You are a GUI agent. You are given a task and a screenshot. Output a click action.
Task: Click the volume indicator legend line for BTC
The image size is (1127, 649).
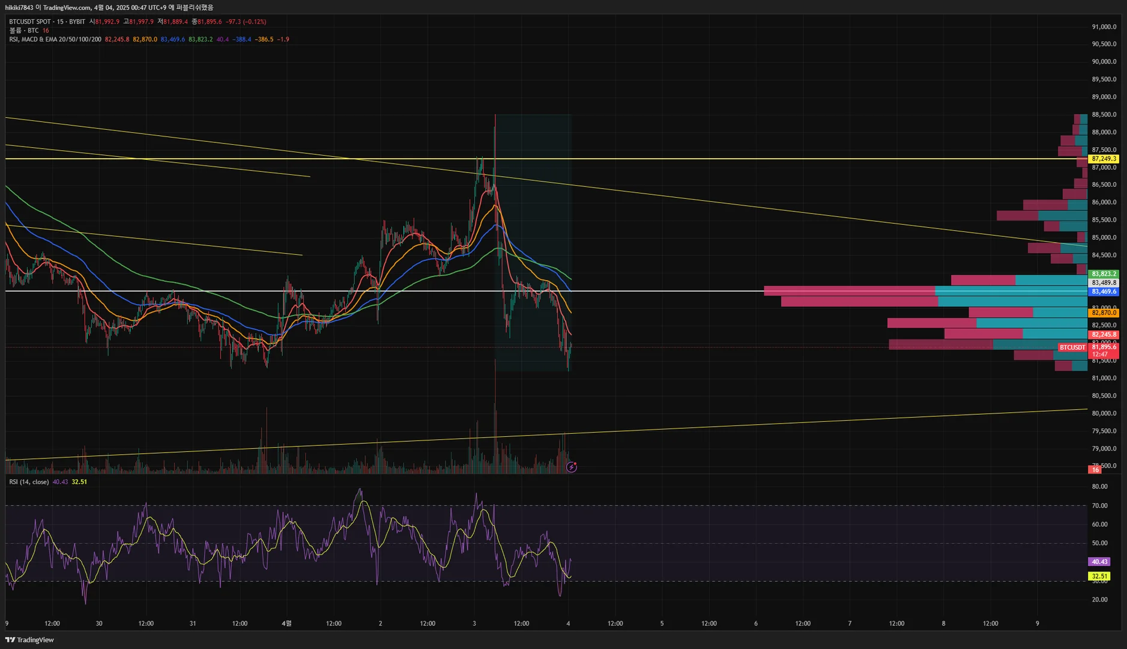(x=29, y=31)
